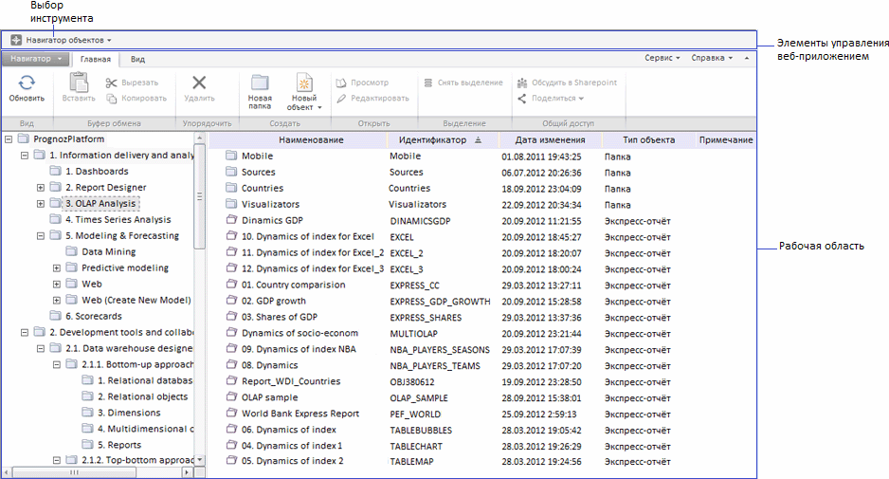Open the Справка menu
Screen dimensions: 889x479
click(x=712, y=59)
